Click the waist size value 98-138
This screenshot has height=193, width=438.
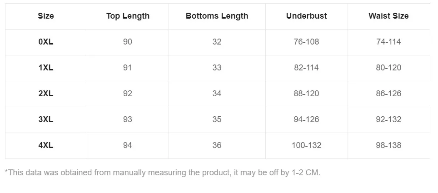point(388,145)
